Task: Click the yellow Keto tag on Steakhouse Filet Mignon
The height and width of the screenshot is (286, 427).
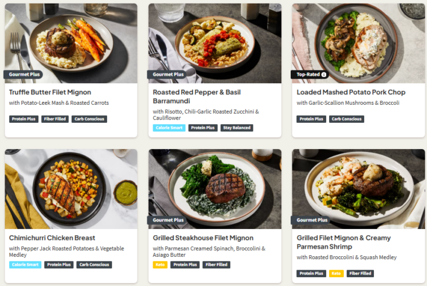Action: click(160, 265)
